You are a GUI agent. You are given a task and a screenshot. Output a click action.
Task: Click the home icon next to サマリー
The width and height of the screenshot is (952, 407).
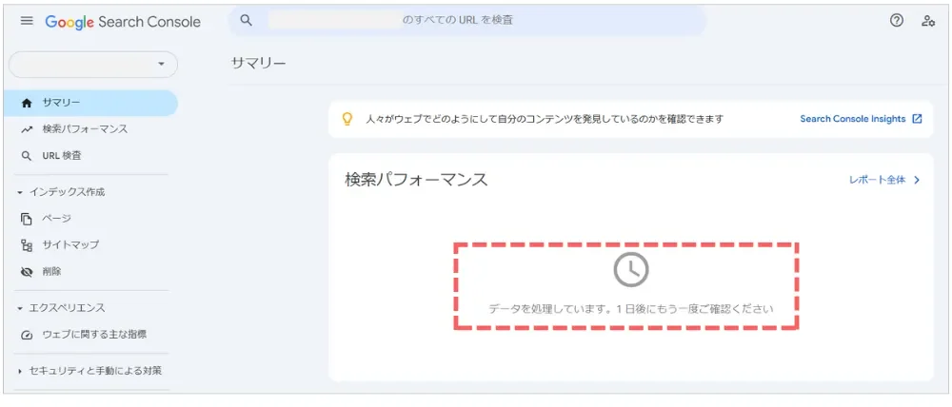point(26,103)
